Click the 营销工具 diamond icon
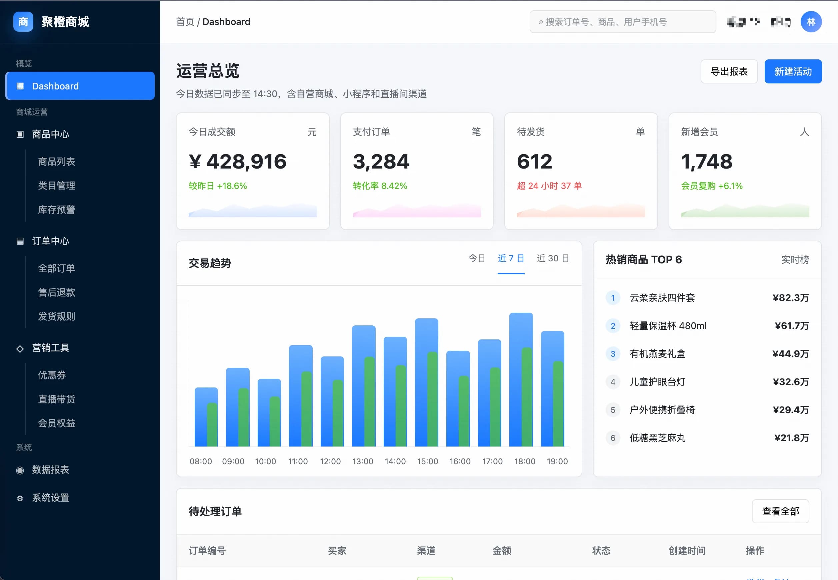Screen dimensions: 838x580 [20, 348]
